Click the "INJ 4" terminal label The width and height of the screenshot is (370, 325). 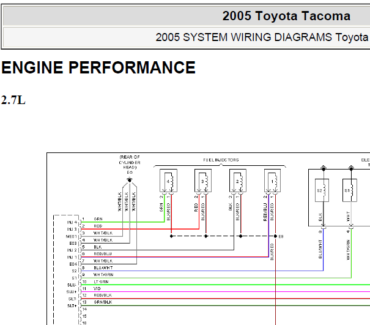[72, 223]
